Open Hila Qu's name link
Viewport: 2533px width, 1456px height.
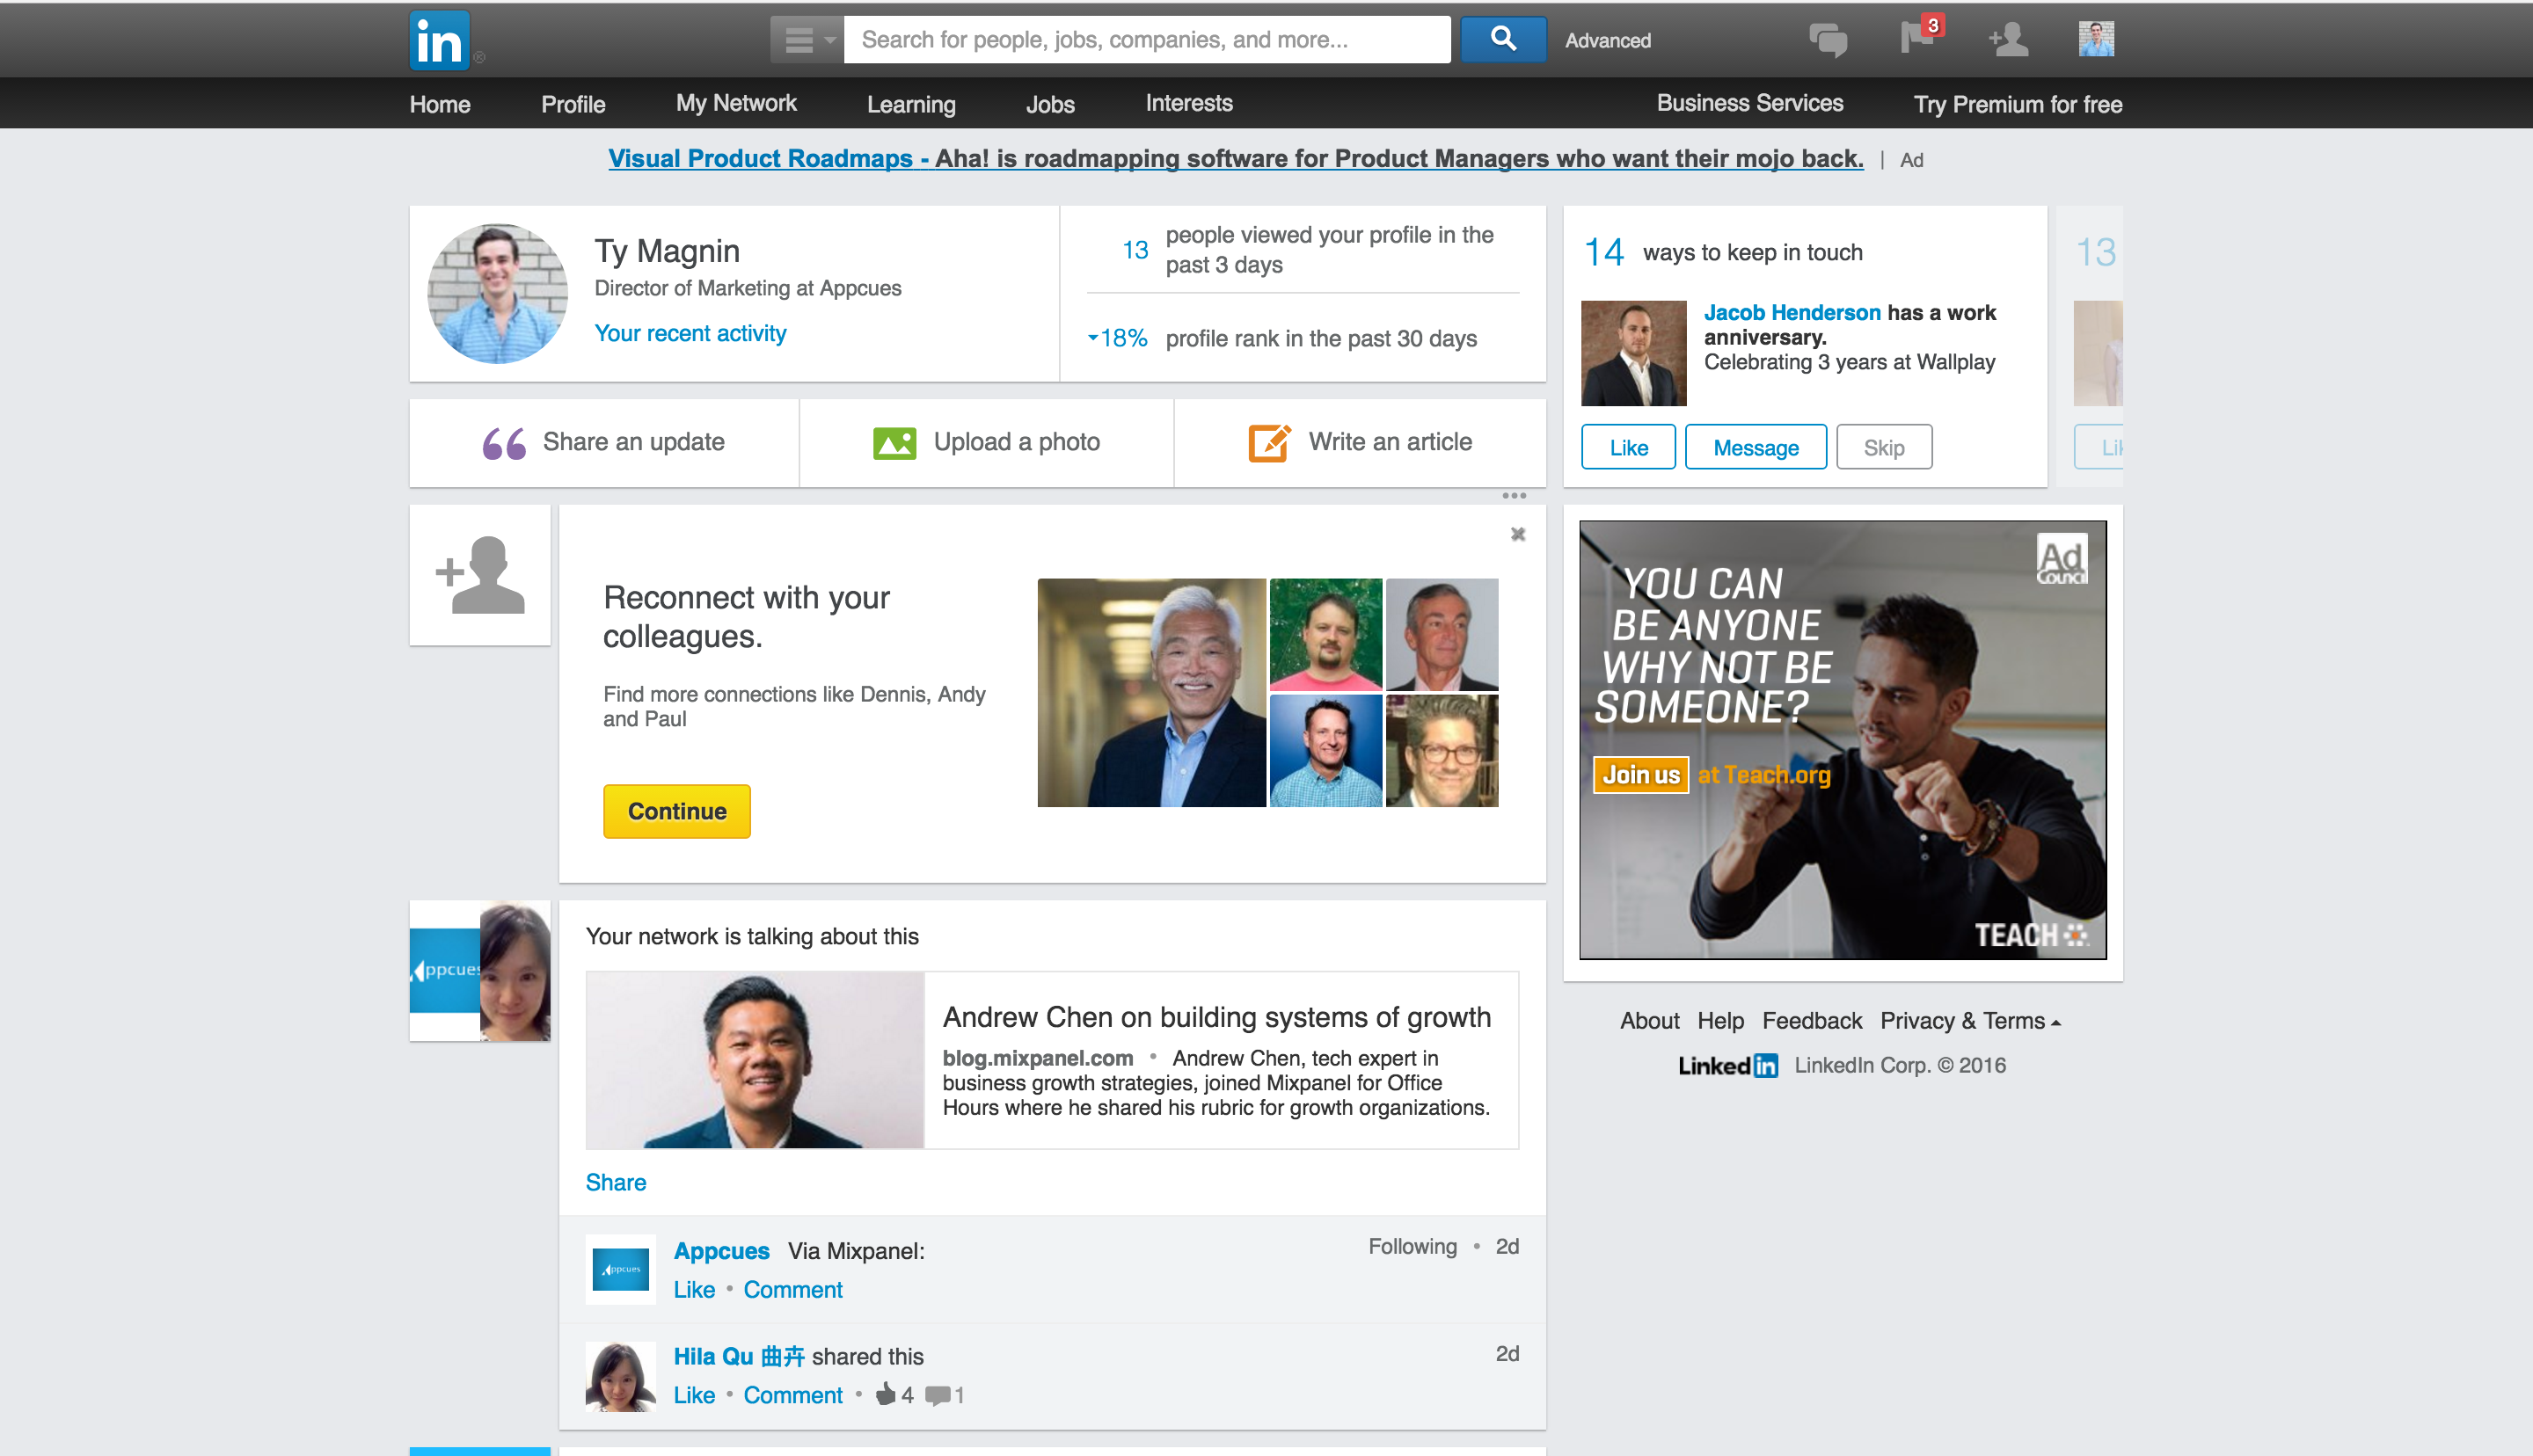click(739, 1356)
